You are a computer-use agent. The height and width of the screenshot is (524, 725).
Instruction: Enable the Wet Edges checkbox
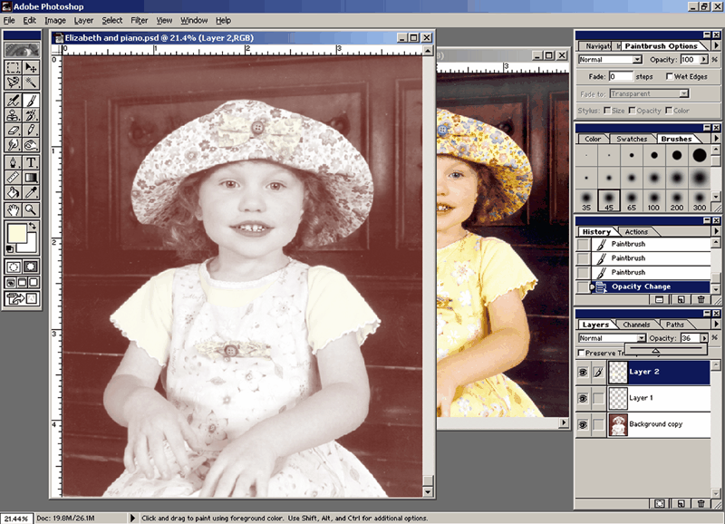click(x=670, y=77)
